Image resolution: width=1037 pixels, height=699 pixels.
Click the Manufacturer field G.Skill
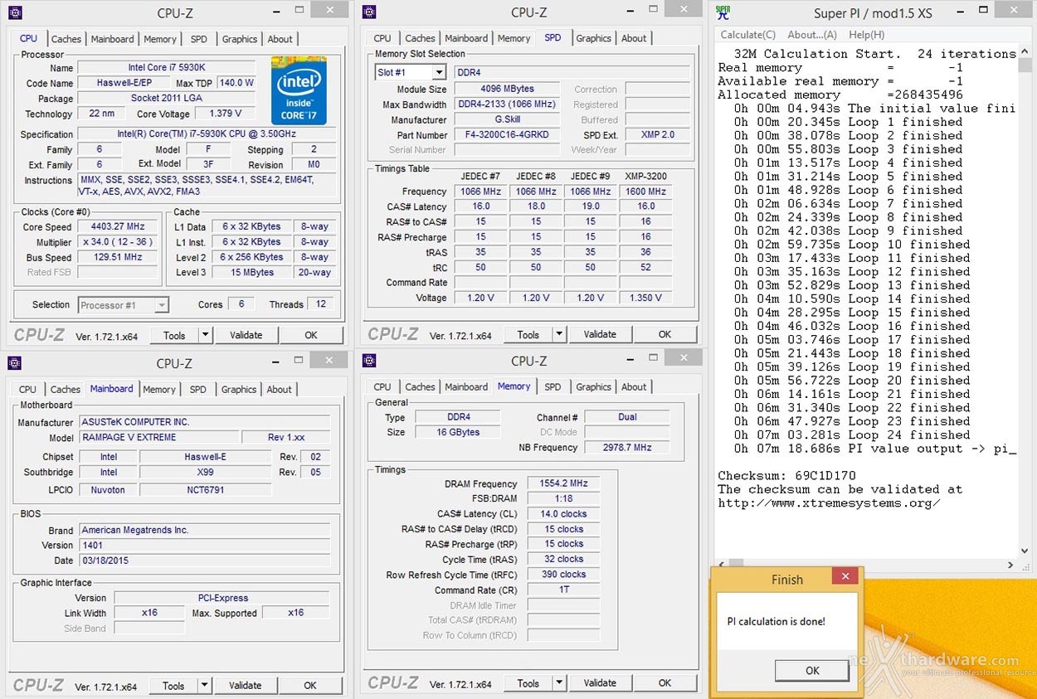click(x=507, y=120)
